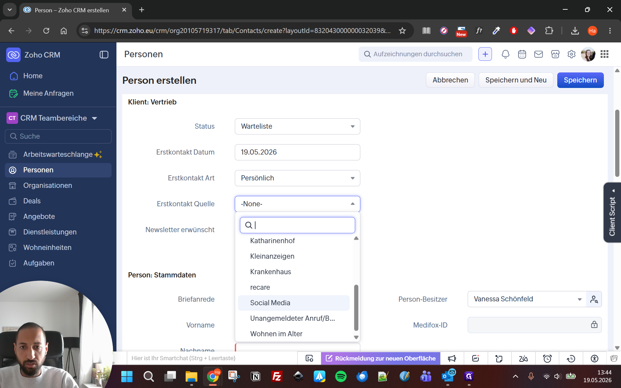Click the Speichern button
The height and width of the screenshot is (388, 621).
pyautogui.click(x=580, y=80)
